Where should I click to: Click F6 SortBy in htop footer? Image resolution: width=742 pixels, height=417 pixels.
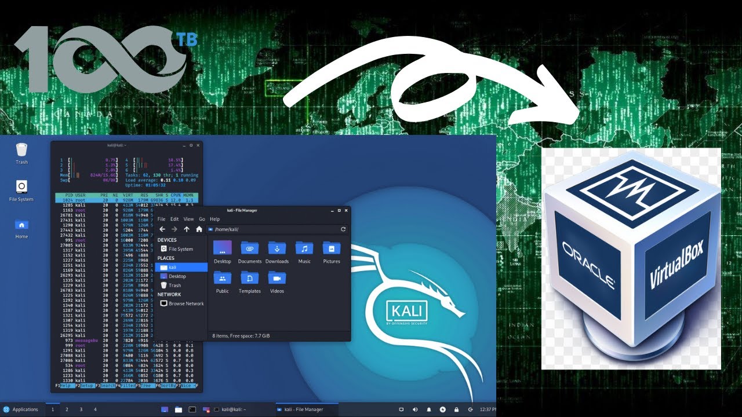pos(166,385)
